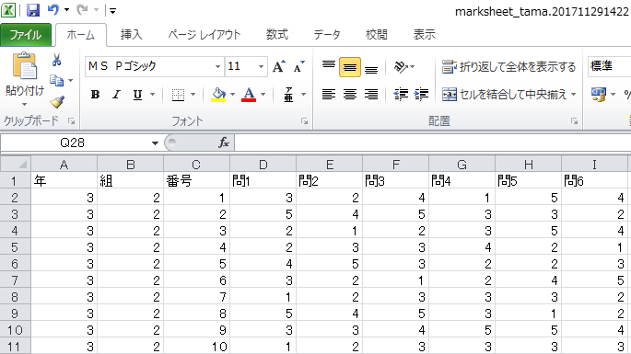Switch to the 表示 tab

pos(424,35)
